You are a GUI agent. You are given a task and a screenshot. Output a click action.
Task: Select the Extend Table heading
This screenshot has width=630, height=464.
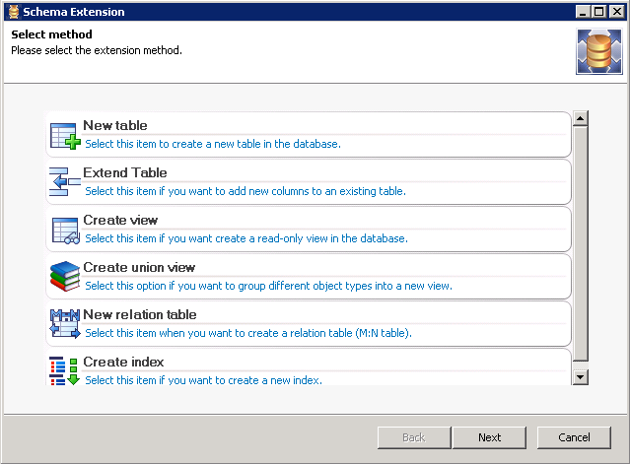[x=125, y=172]
